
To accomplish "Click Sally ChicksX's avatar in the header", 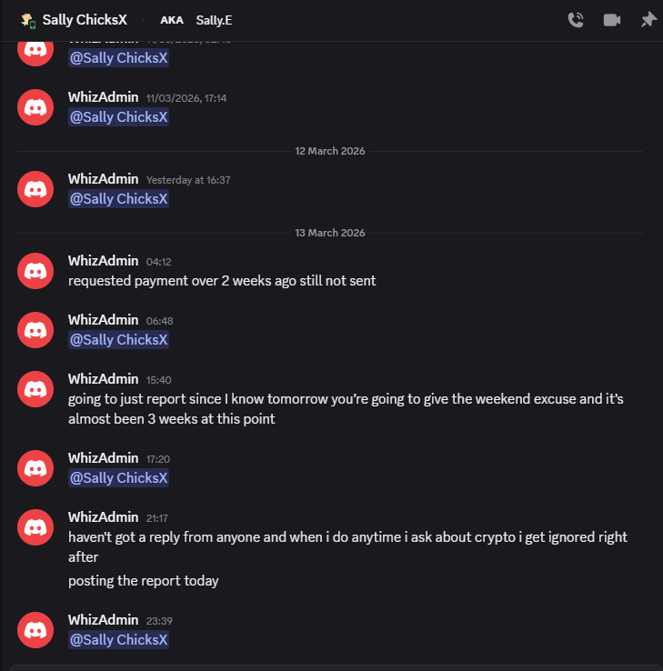I will 27,20.
